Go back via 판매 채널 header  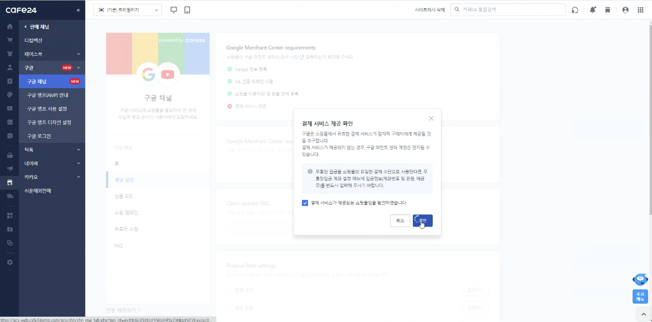(37, 27)
